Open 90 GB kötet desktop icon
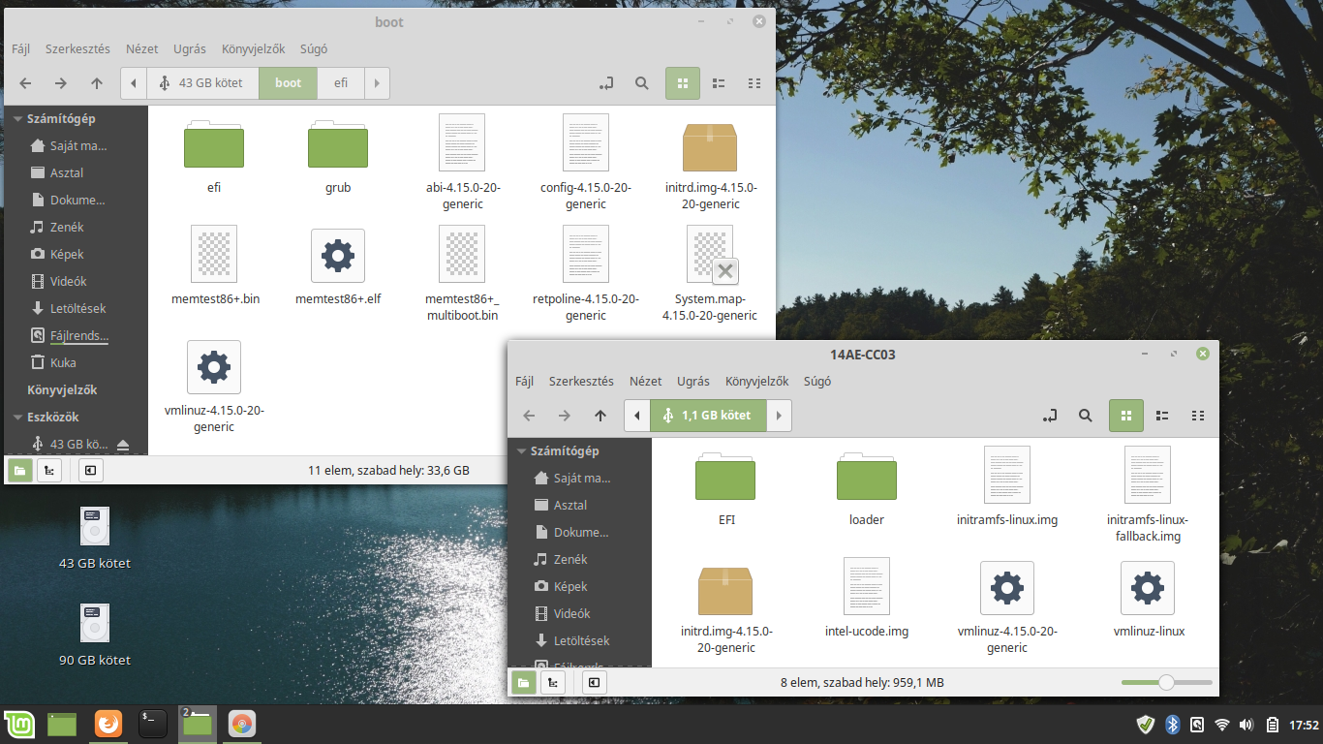 tap(94, 634)
